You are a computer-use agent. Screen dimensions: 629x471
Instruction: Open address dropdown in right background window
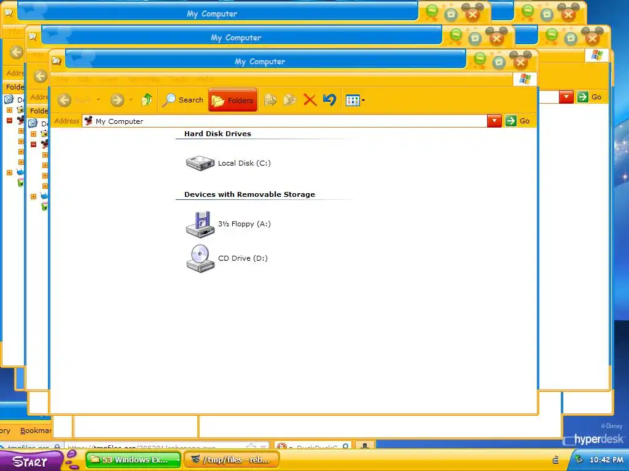[x=566, y=96]
